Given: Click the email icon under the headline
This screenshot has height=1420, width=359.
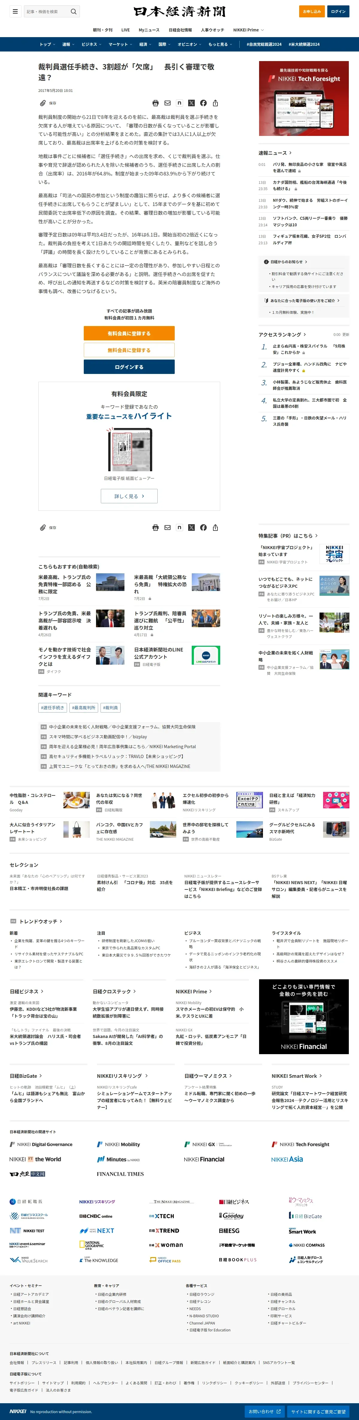Looking at the screenshot, I should 168,103.
